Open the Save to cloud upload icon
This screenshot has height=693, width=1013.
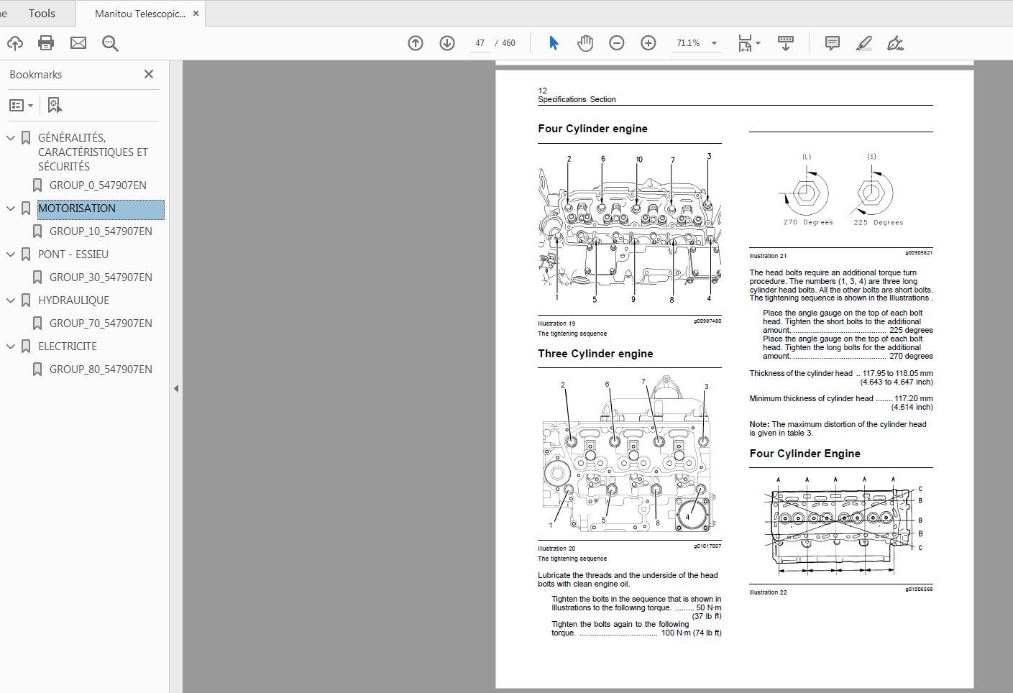14,43
